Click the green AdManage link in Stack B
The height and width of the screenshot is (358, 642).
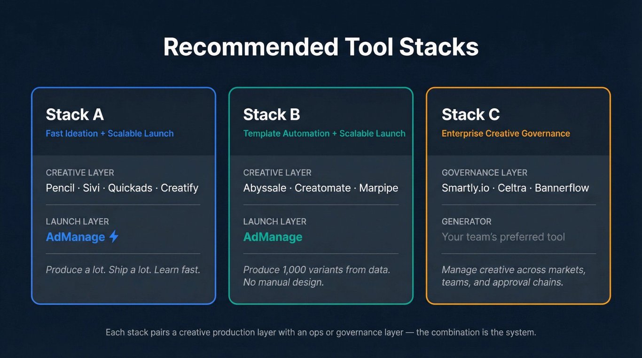point(273,237)
